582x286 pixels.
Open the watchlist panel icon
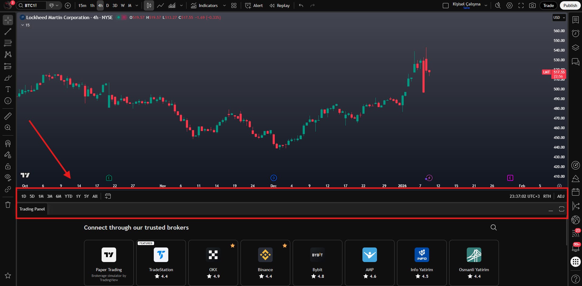[x=575, y=20]
